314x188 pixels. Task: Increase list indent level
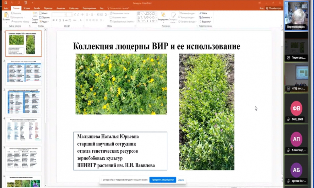pos(101,15)
